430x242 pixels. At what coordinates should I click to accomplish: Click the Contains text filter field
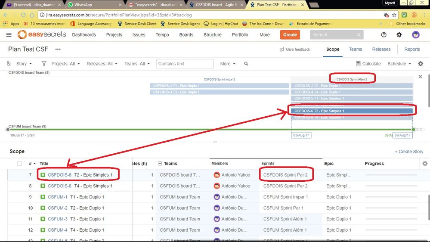pyautogui.click(x=185, y=64)
